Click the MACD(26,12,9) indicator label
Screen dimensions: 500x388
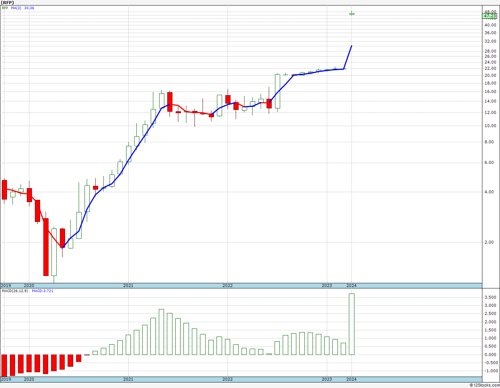[15, 291]
